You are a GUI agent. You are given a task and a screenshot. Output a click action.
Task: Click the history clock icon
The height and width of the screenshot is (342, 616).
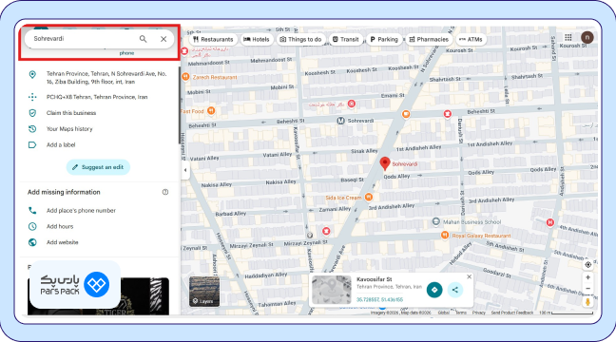(x=32, y=129)
